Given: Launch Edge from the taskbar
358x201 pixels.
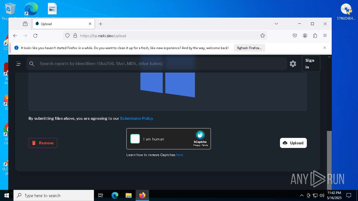Looking at the screenshot, I should pos(115,195).
